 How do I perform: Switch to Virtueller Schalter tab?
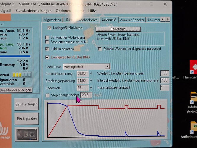[x=132, y=20]
